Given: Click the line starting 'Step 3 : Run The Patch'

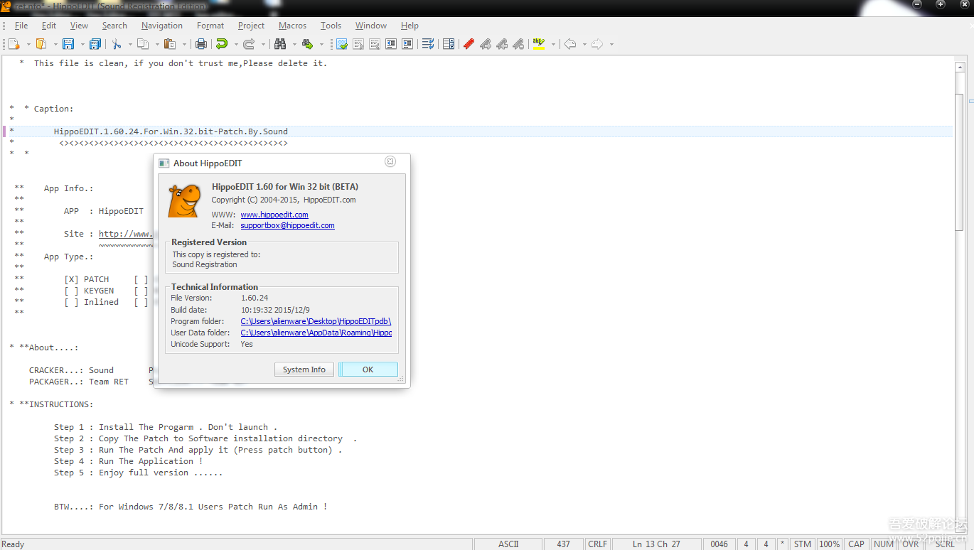Looking at the screenshot, I should tap(198, 450).
